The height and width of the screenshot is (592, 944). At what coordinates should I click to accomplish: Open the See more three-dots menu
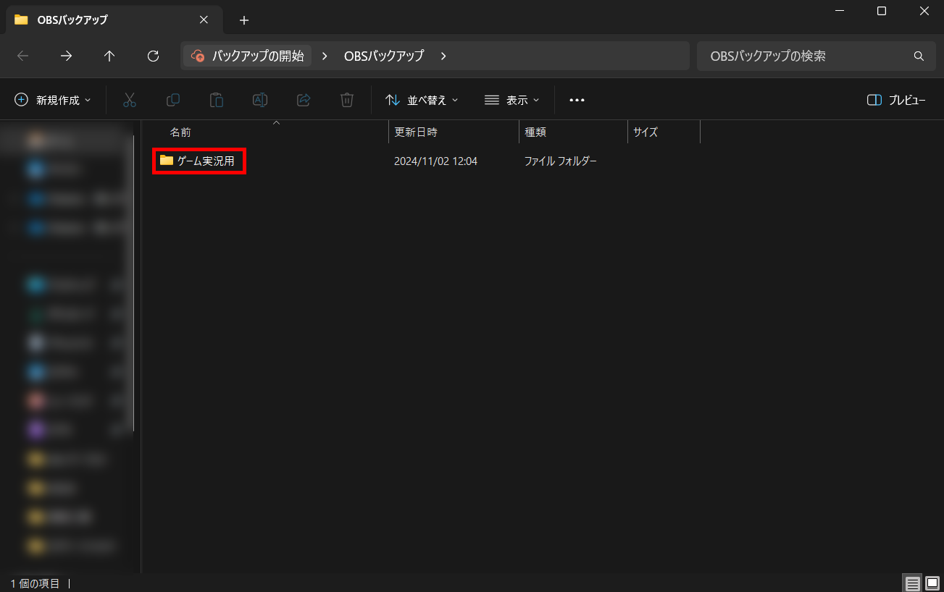[577, 100]
